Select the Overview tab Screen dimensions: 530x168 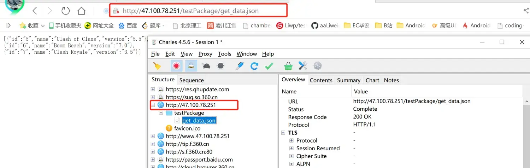293,80
